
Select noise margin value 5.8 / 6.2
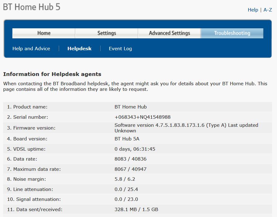pyautogui.click(x=125, y=179)
